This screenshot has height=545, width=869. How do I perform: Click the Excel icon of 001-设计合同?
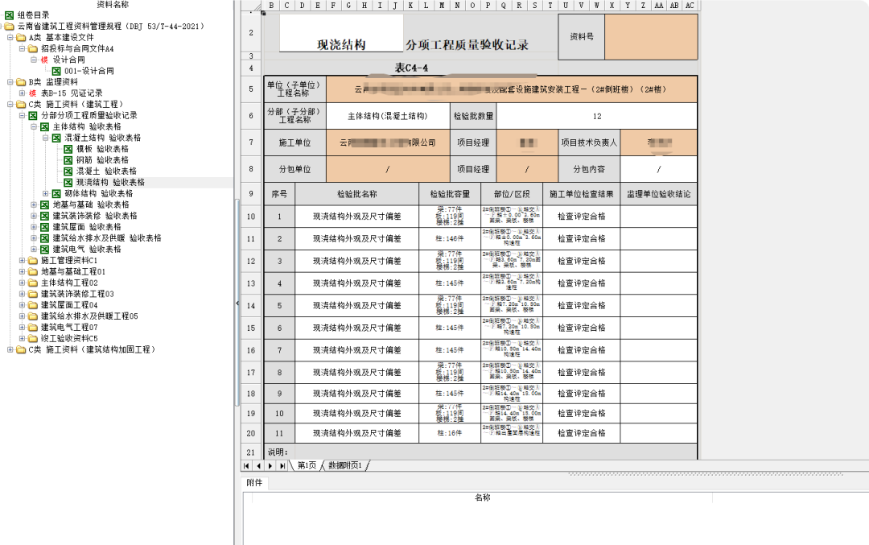click(x=56, y=71)
